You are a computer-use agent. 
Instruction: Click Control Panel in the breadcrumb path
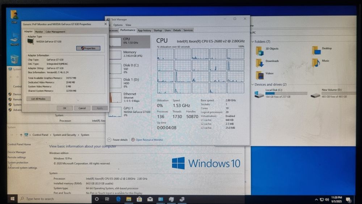click(x=40, y=135)
